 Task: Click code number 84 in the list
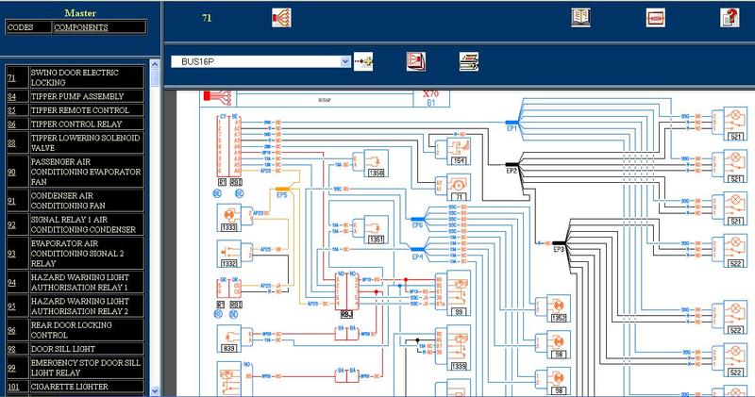pyautogui.click(x=11, y=97)
